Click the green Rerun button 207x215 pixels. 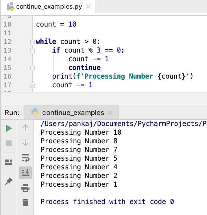tap(9, 129)
